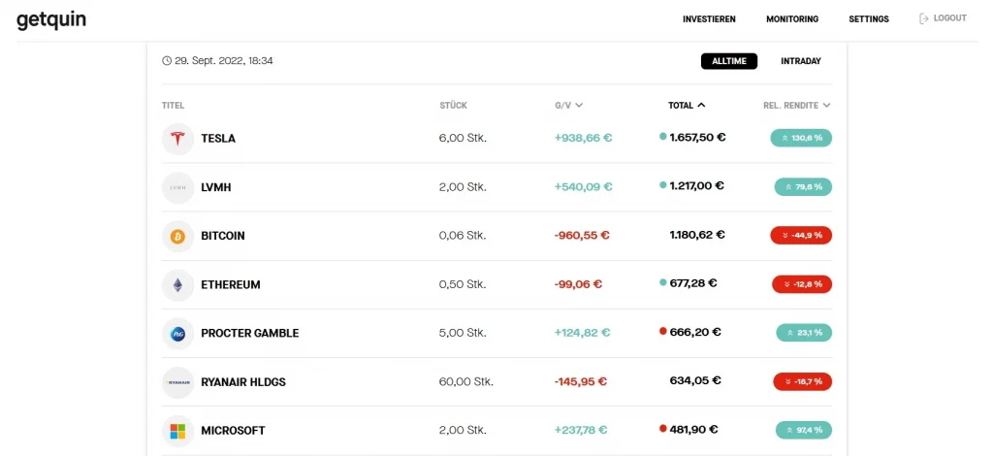The height and width of the screenshot is (456, 993).
Task: Click the logout arrow icon
Action: [x=924, y=18]
